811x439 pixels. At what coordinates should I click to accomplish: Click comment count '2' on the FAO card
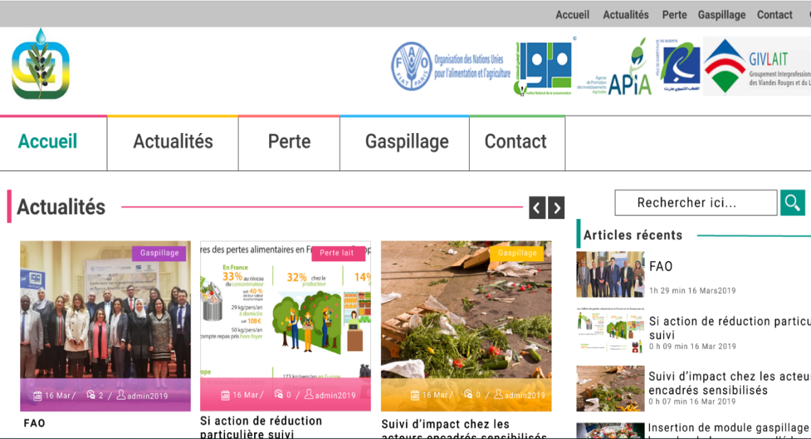pos(101,396)
